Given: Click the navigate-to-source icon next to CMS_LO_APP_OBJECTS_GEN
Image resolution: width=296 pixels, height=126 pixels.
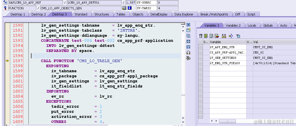Looking at the screenshot, I should [x=124, y=8].
